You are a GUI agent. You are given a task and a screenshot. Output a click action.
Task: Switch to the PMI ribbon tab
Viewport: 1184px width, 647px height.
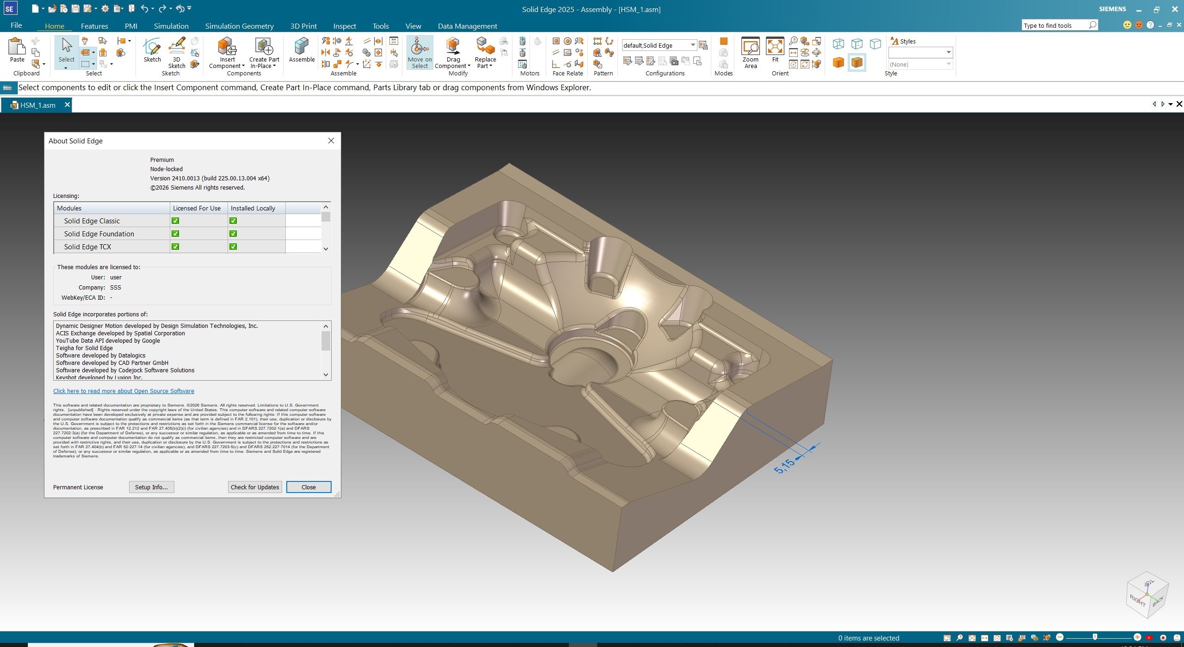tap(131, 26)
